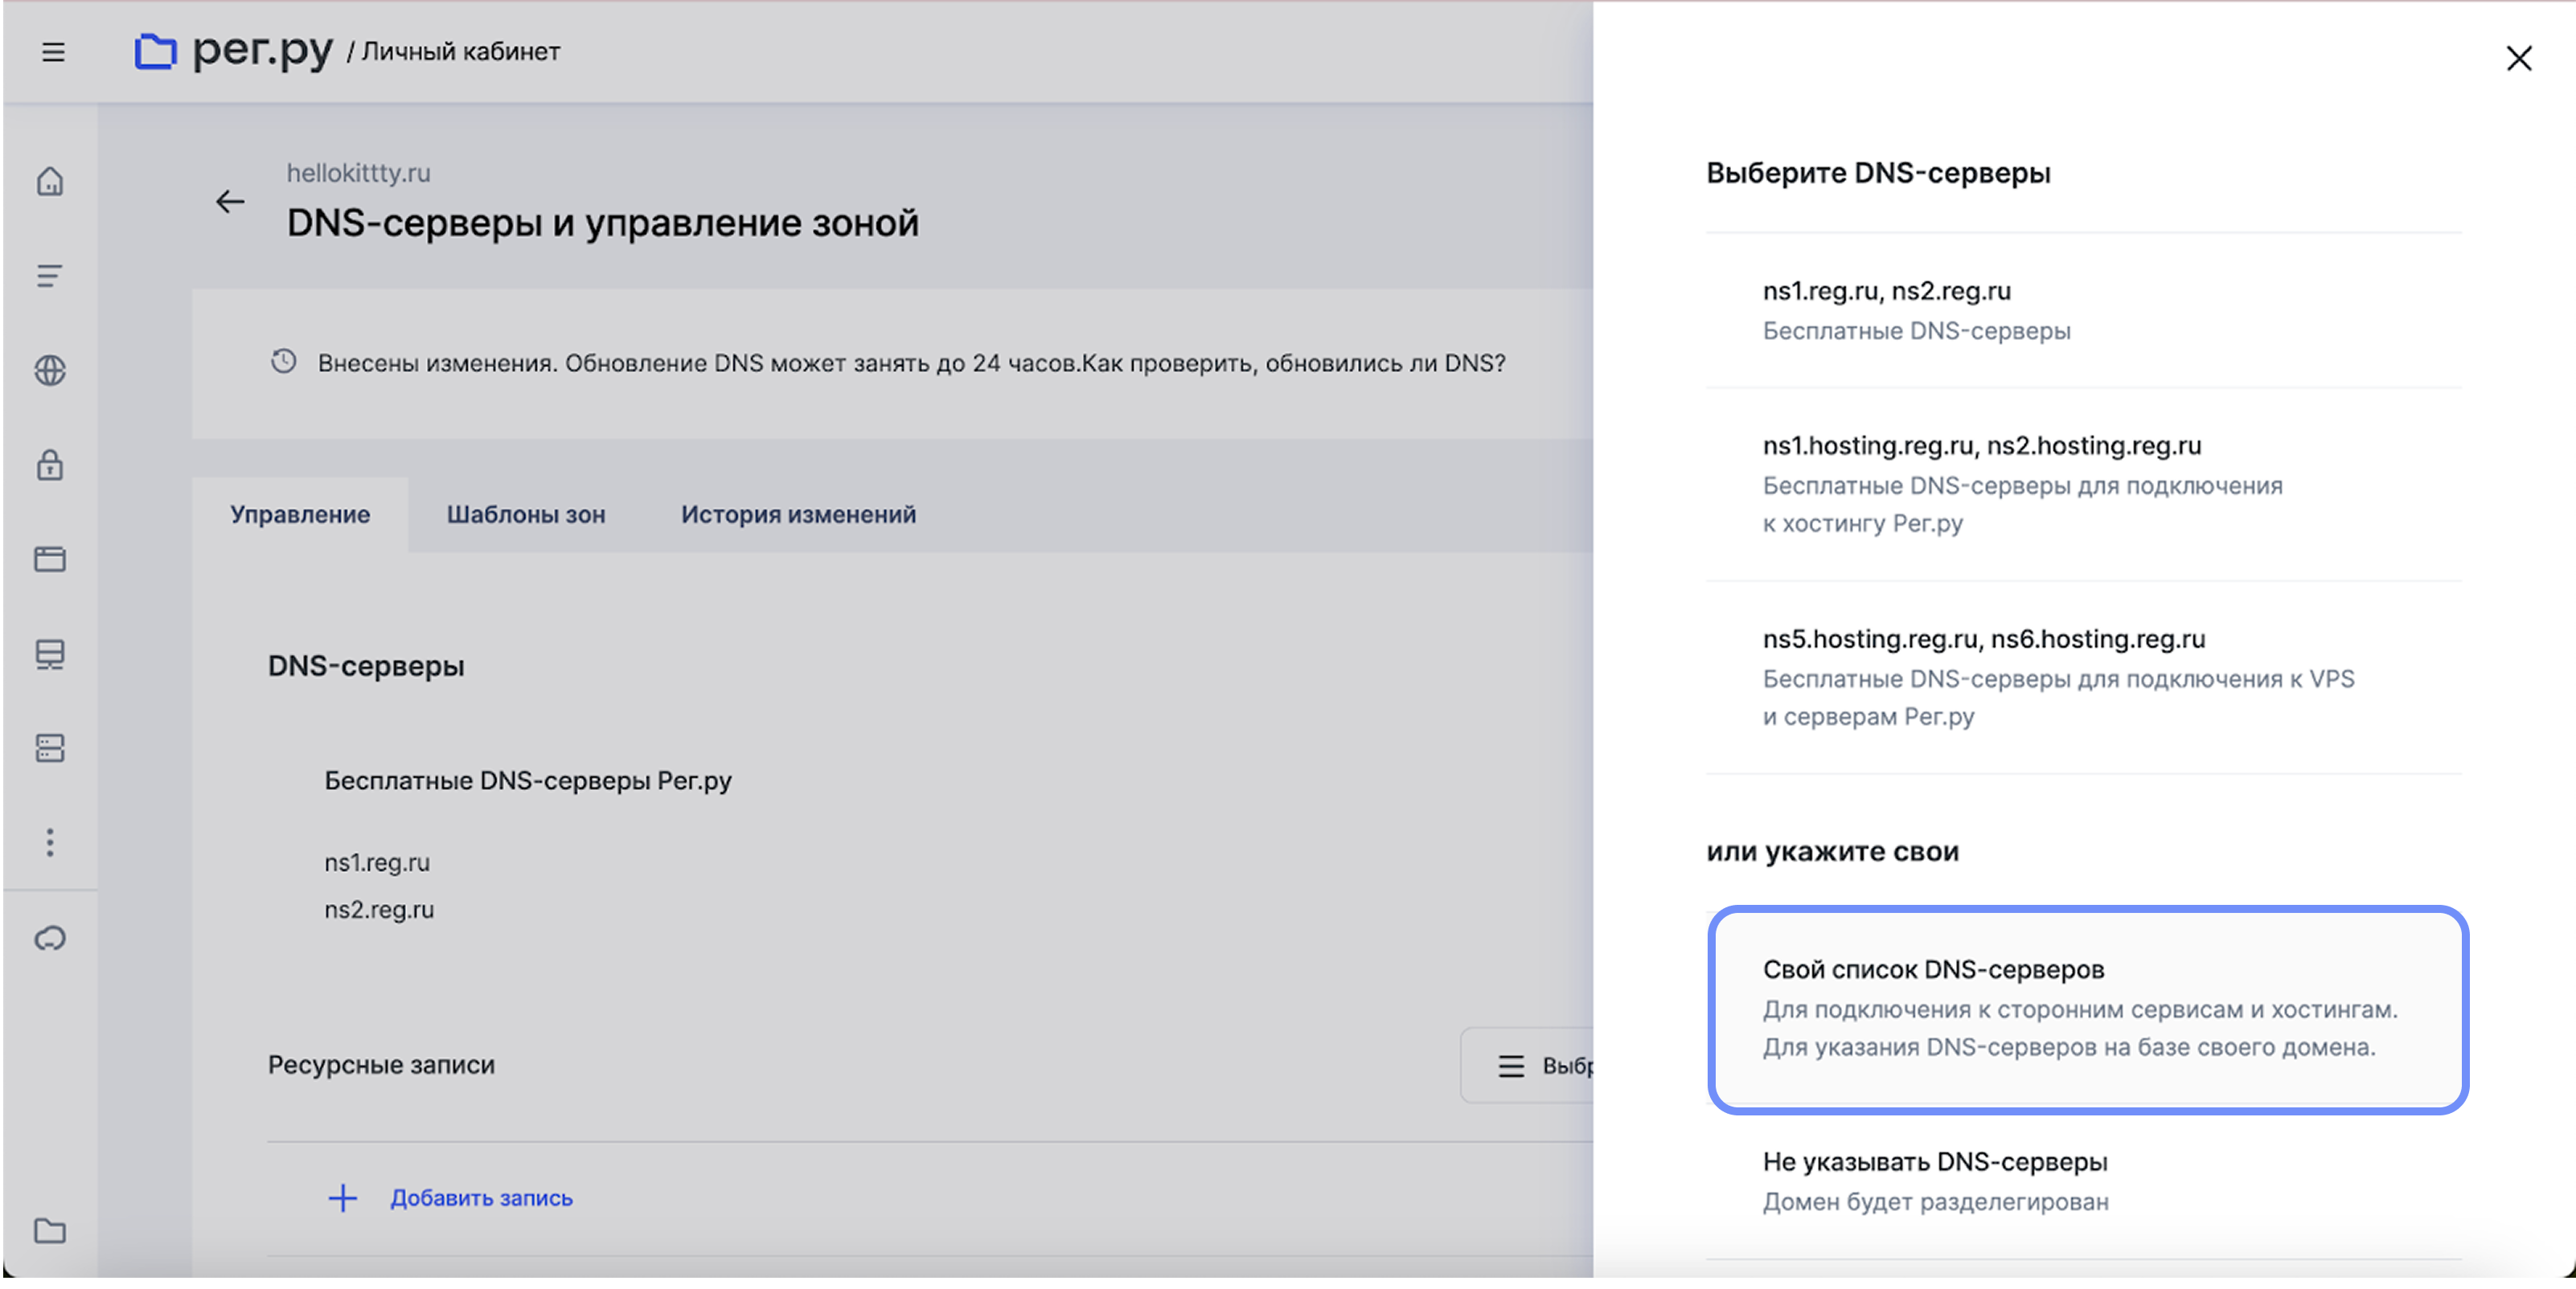Choose ns1.reg.ru, ns2.reg.ru servers option
The image size is (2576, 1289).
point(2084,311)
